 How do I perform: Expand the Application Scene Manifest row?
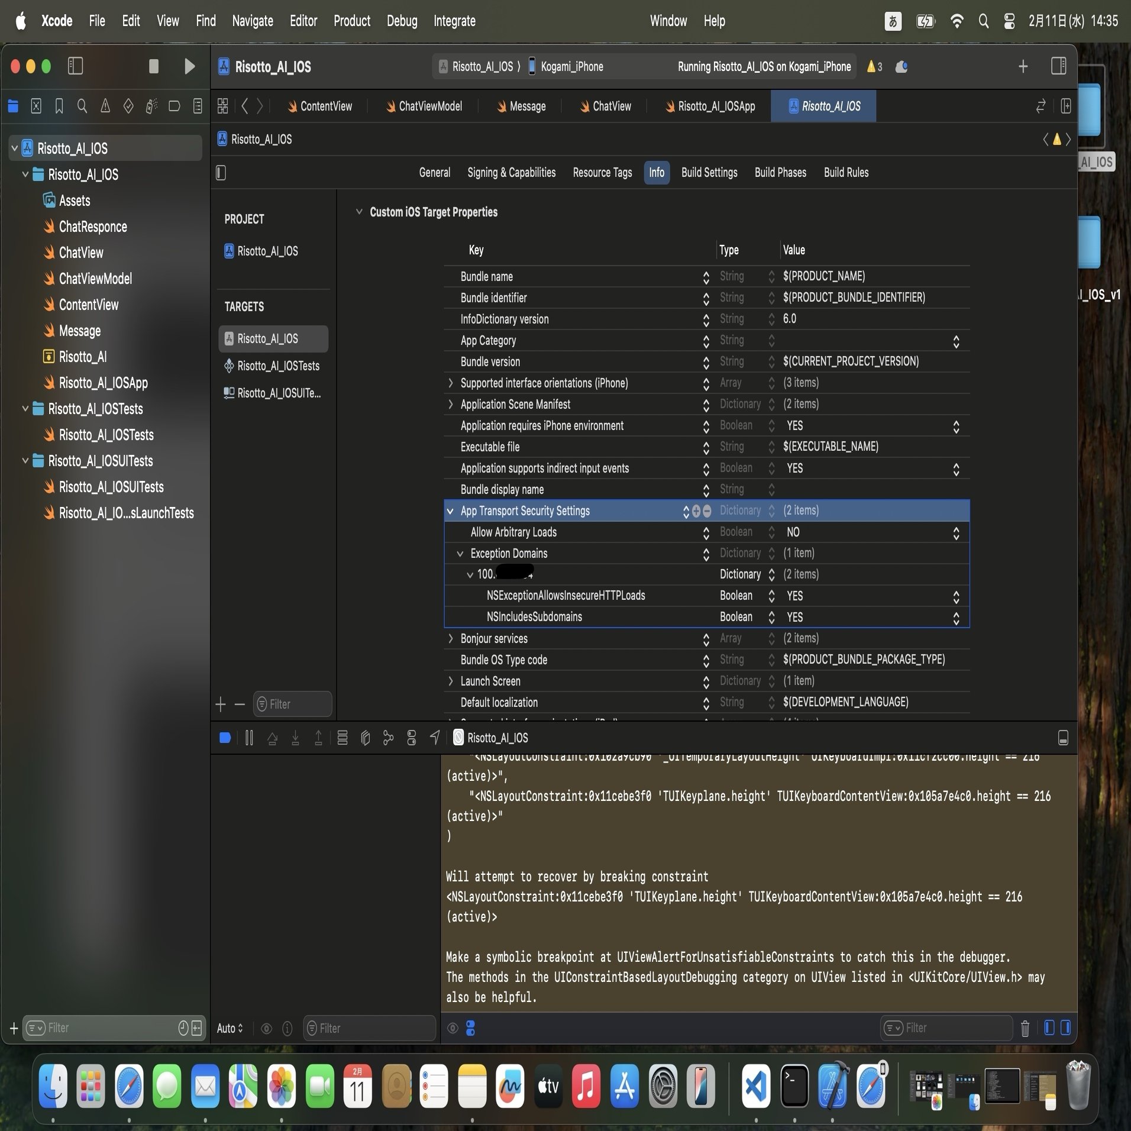[x=451, y=404]
